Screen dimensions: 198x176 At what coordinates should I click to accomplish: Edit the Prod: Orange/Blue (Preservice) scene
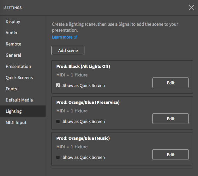pyautogui.click(x=171, y=119)
